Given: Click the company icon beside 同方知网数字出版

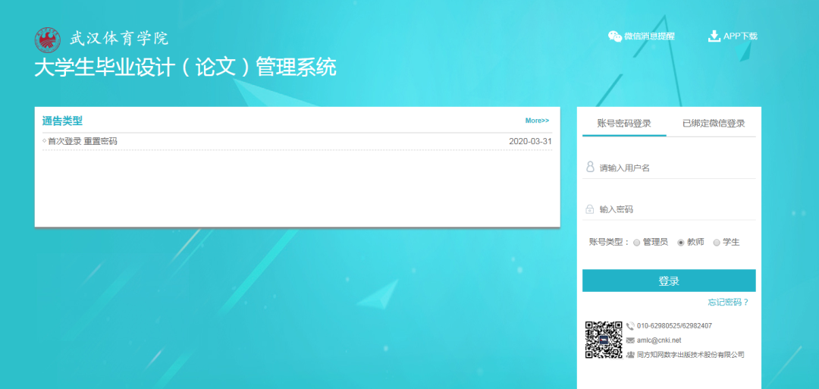Looking at the screenshot, I should pyautogui.click(x=630, y=355).
